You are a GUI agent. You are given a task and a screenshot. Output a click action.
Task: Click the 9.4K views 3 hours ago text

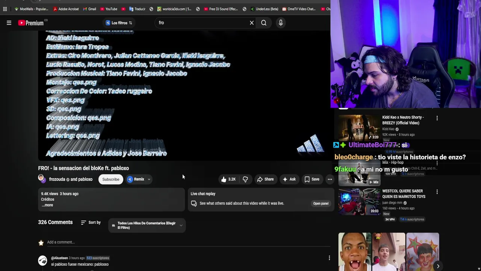pos(60,194)
